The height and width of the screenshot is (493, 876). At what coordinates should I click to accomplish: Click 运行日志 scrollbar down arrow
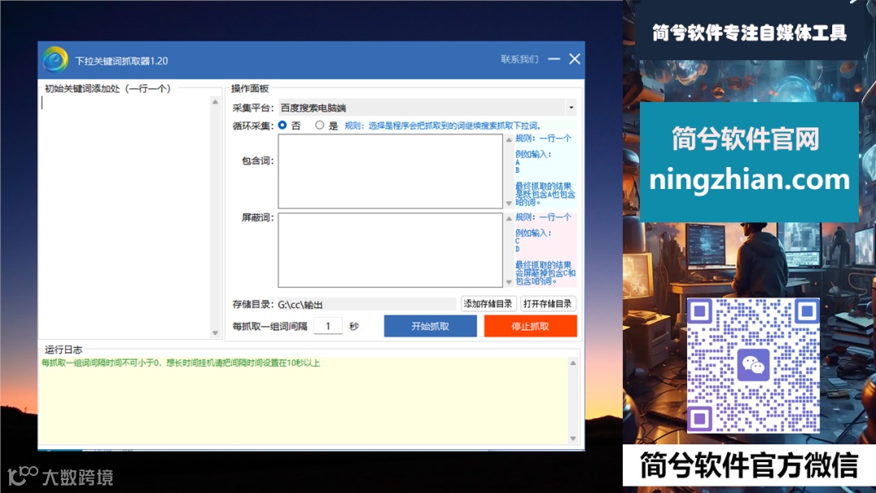[573, 439]
